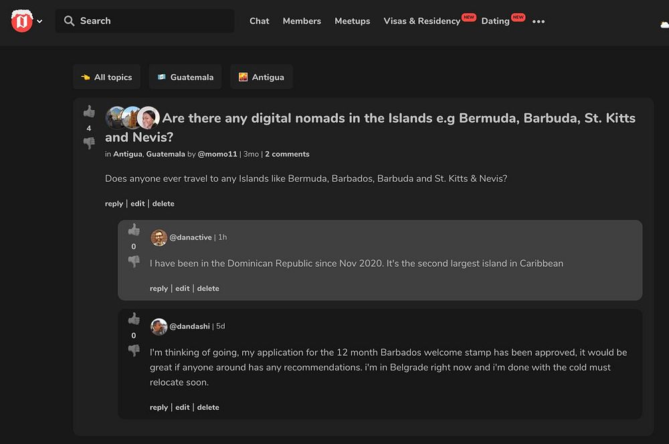Click the 3mo post timestamp
Screen dimensions: 669x444
(251, 154)
